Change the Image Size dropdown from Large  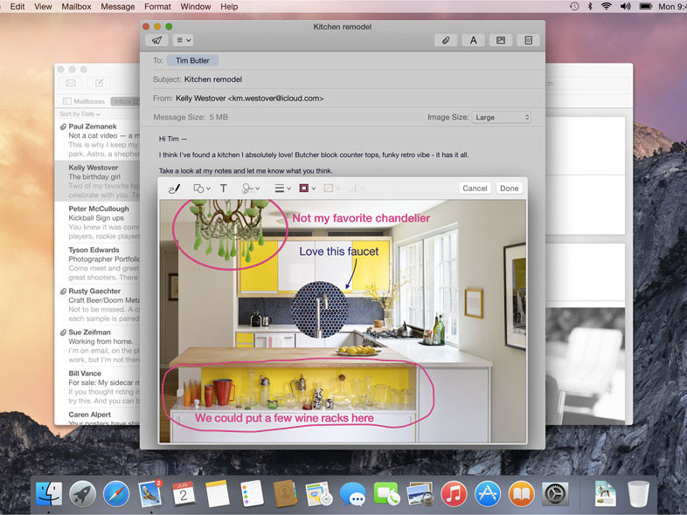[x=501, y=117]
